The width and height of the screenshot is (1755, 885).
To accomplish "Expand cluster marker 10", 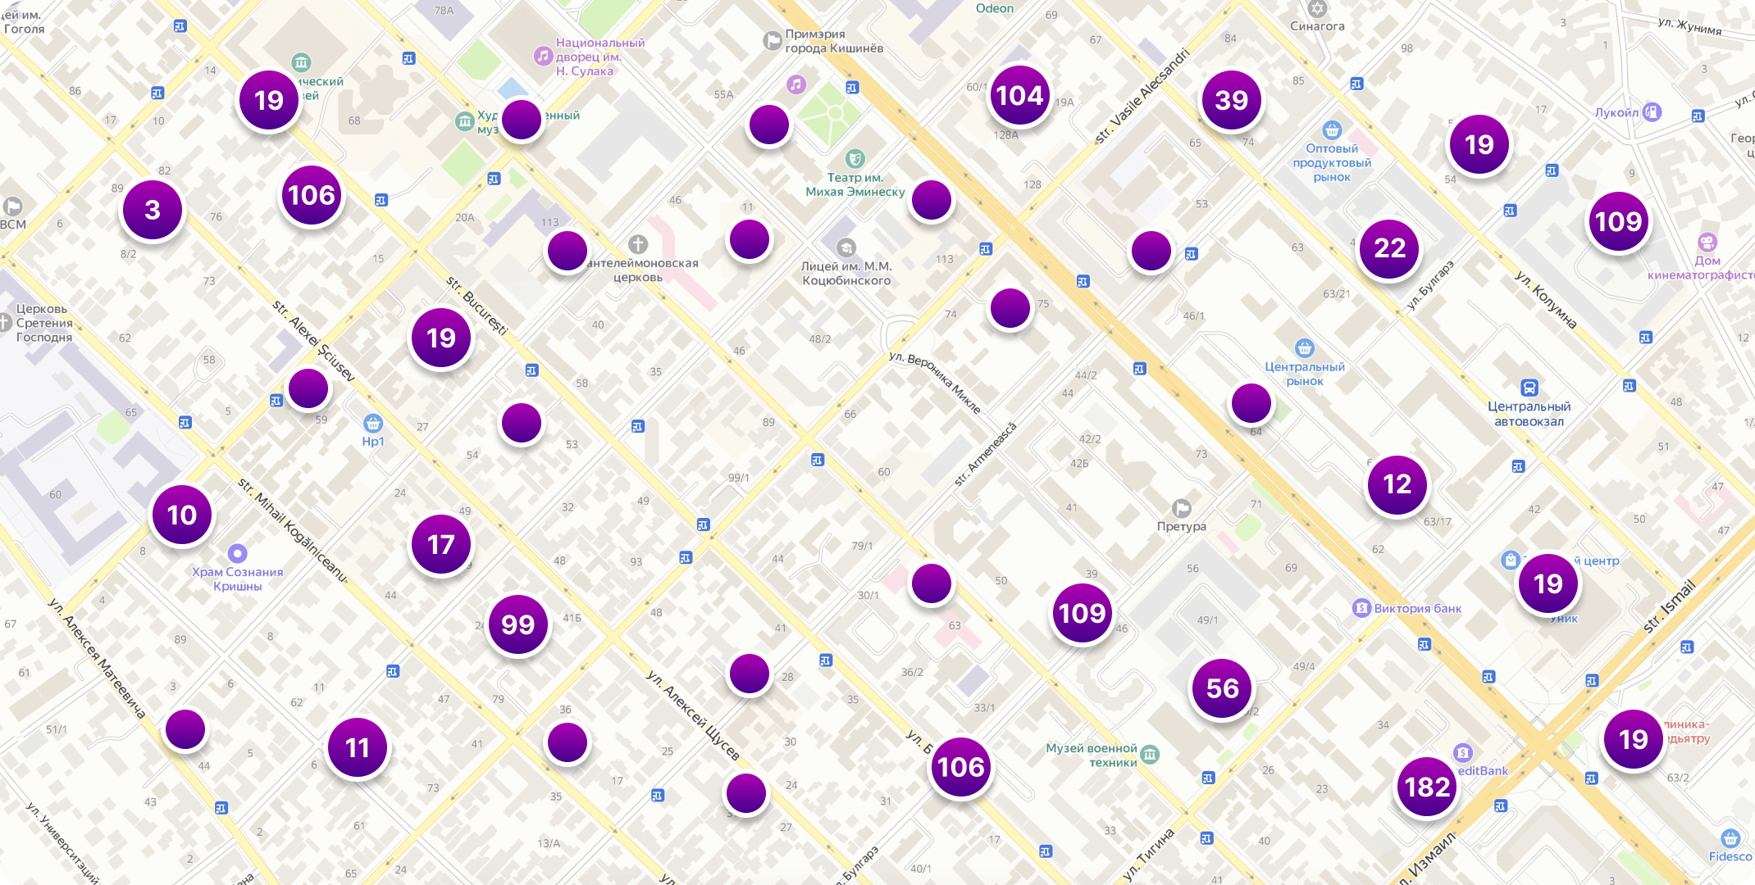I will [182, 515].
